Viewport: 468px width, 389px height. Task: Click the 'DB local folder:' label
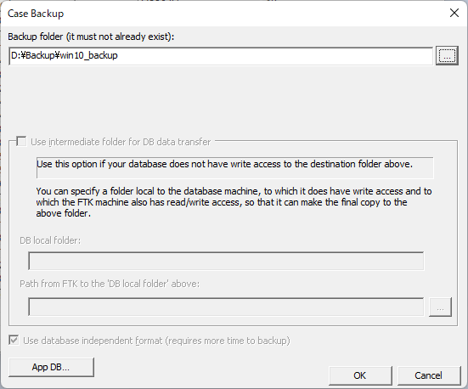coord(50,240)
